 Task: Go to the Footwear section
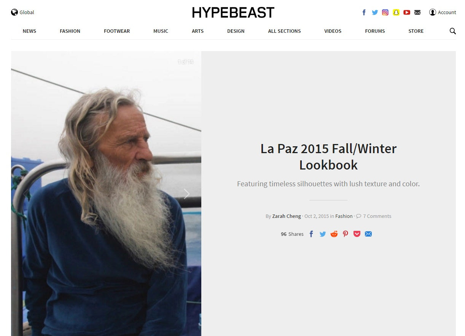tap(117, 31)
